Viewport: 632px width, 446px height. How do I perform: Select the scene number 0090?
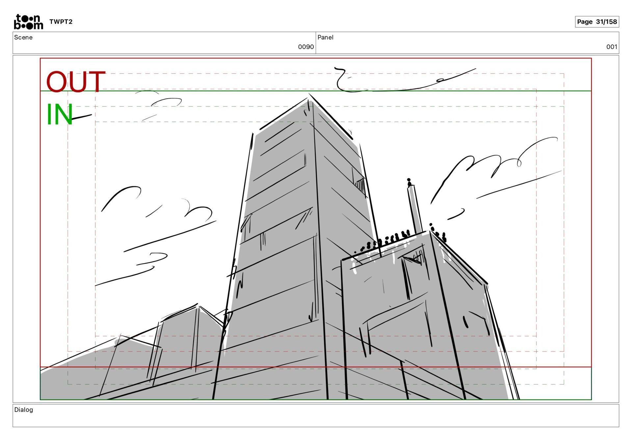coord(305,47)
